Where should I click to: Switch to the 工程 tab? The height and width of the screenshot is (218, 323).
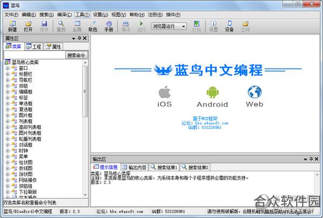pyautogui.click(x=33, y=47)
